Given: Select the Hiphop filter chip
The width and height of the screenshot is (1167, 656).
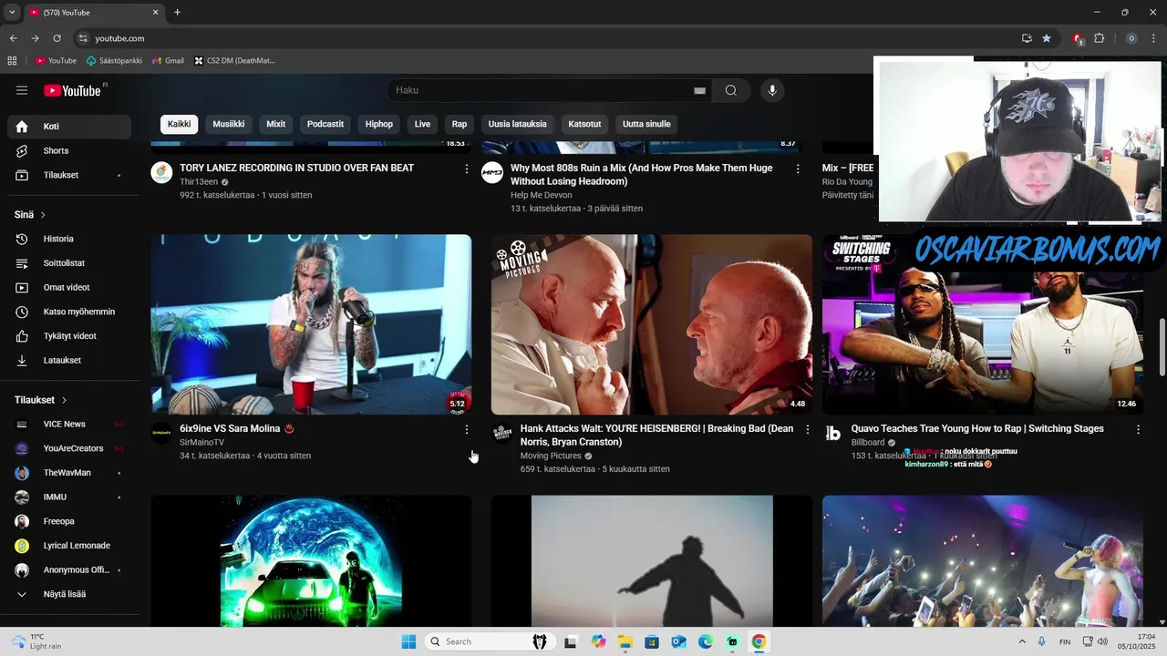Looking at the screenshot, I should (379, 124).
